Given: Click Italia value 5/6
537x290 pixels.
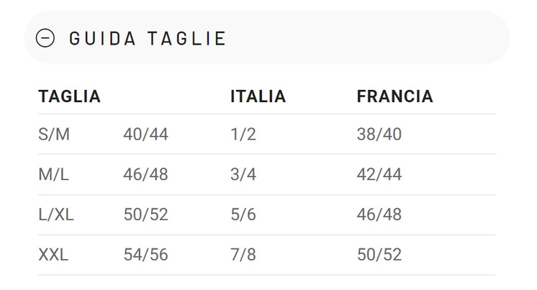Looking at the screenshot, I should [243, 214].
